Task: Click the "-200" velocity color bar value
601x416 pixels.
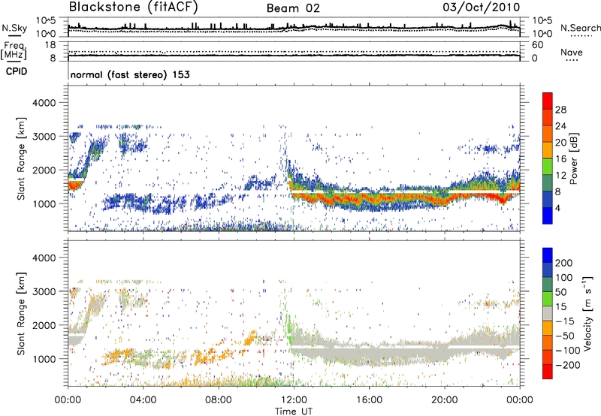Action: coord(567,365)
